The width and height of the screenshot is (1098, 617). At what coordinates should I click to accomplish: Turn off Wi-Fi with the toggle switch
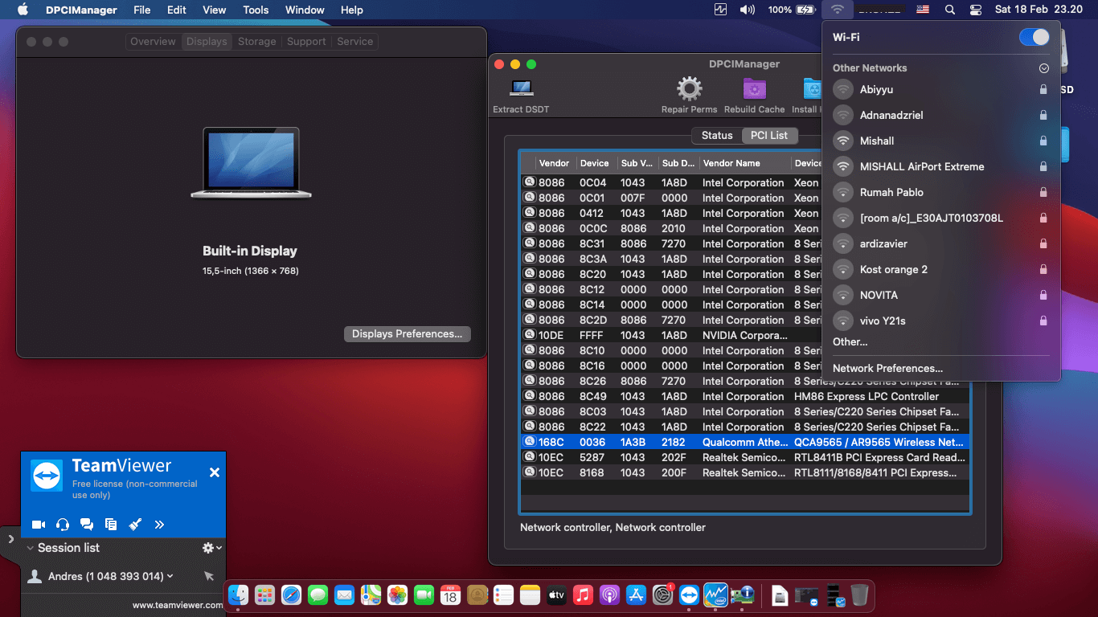1034,37
